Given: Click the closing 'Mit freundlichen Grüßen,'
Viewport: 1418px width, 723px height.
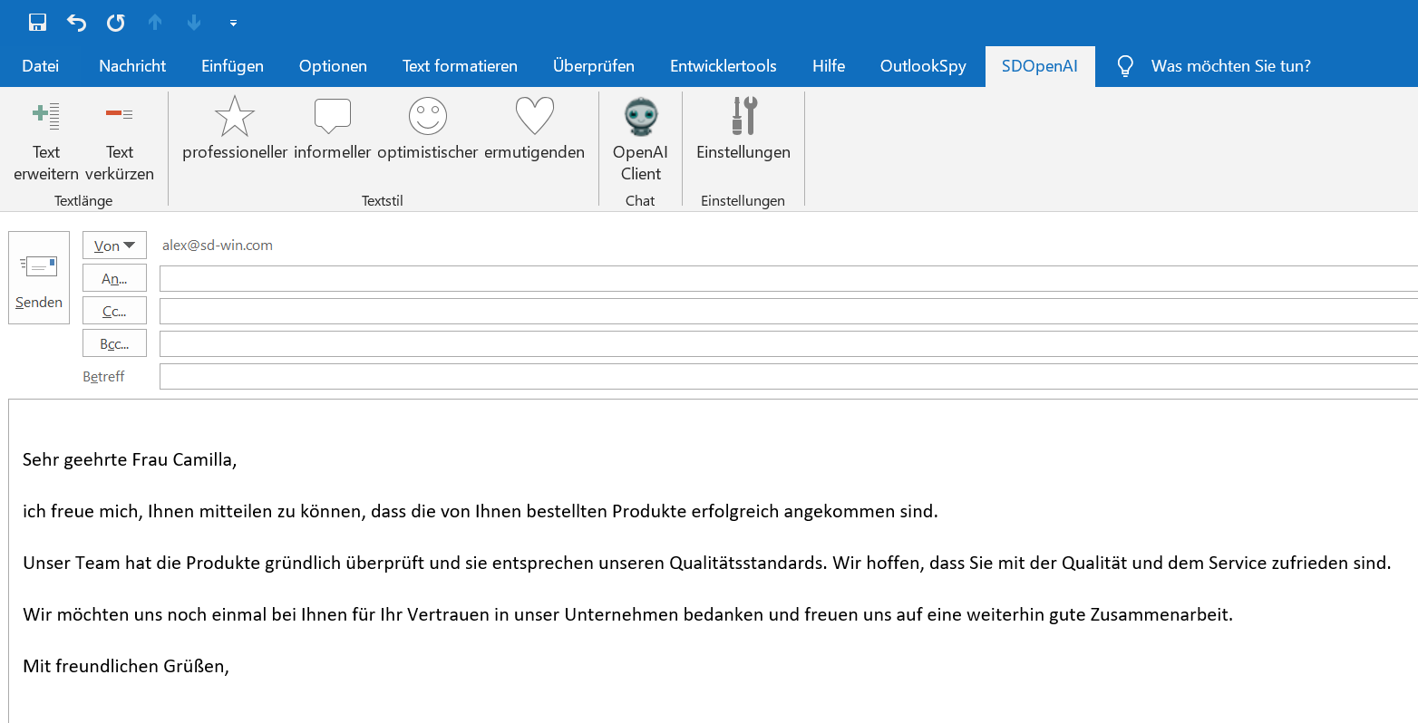Looking at the screenshot, I should point(126,666).
